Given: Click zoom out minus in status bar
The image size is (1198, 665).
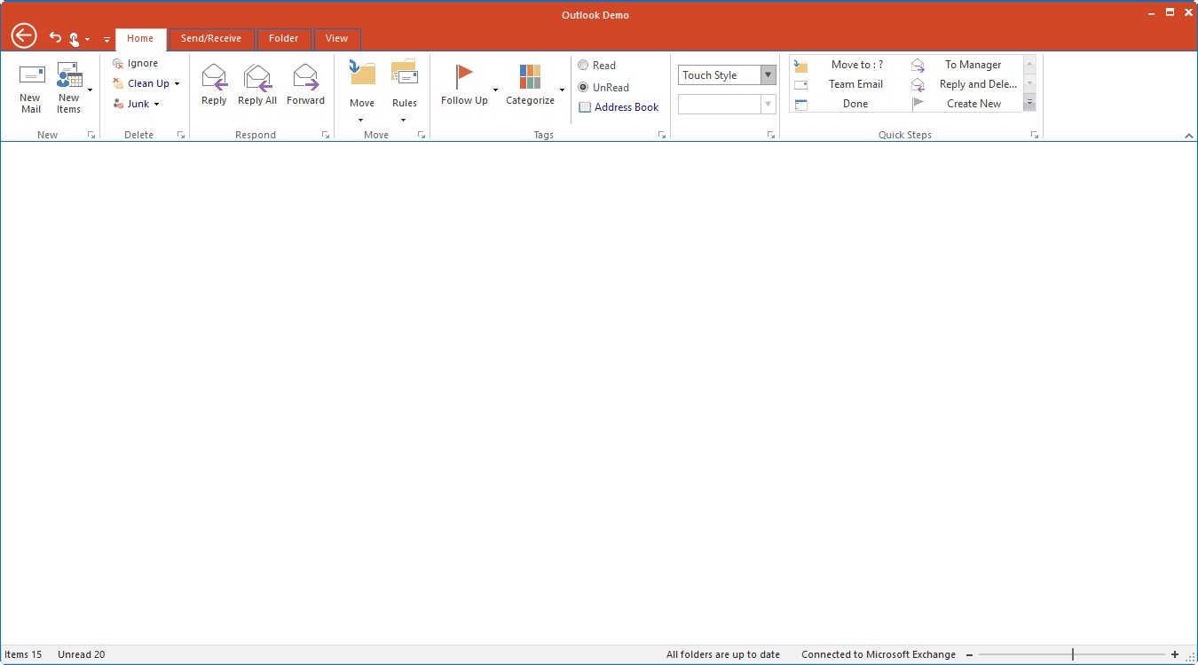Looking at the screenshot, I should (969, 654).
